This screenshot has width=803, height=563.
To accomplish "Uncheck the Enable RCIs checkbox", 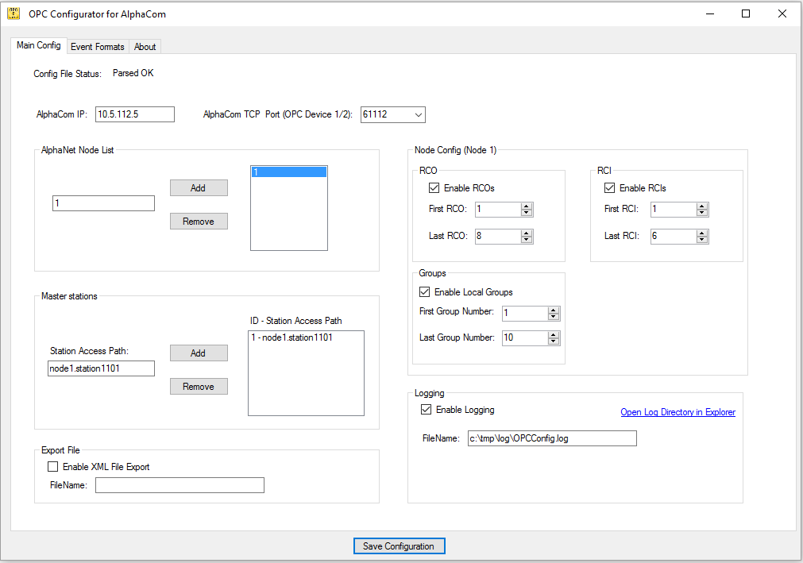I will [610, 188].
